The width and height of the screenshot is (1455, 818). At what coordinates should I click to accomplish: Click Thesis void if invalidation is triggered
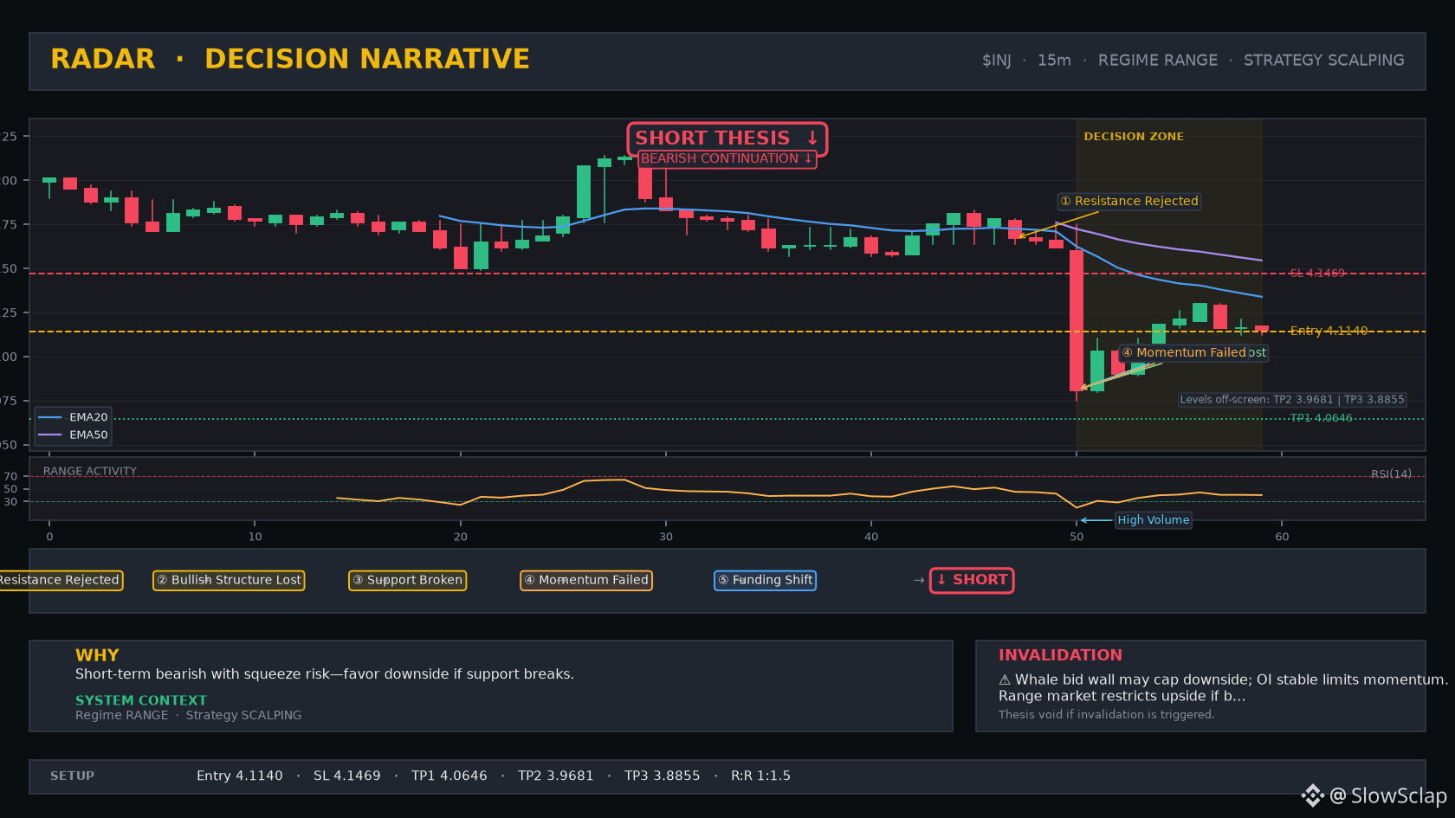(1106, 714)
